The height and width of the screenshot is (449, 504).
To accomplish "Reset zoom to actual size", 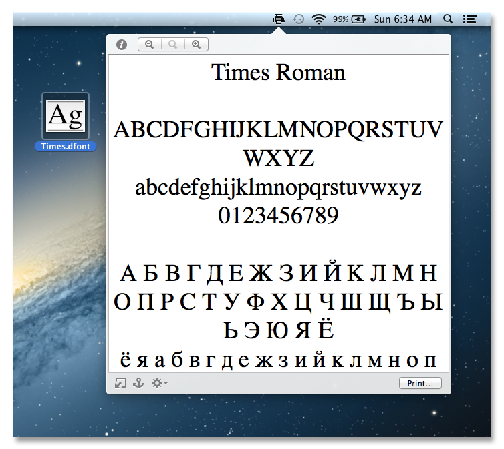I will 173,44.
